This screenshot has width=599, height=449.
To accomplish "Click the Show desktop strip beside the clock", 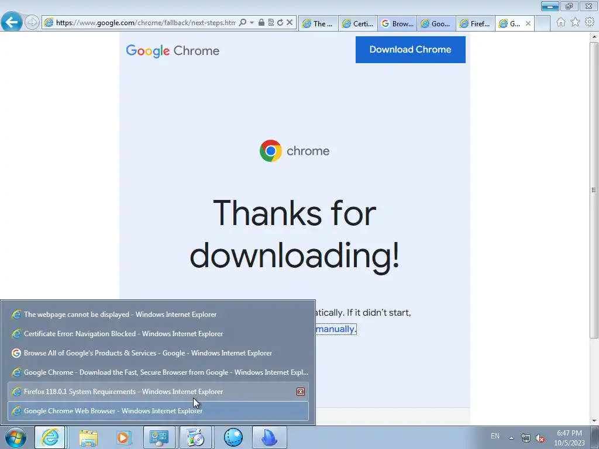I will pos(595,437).
